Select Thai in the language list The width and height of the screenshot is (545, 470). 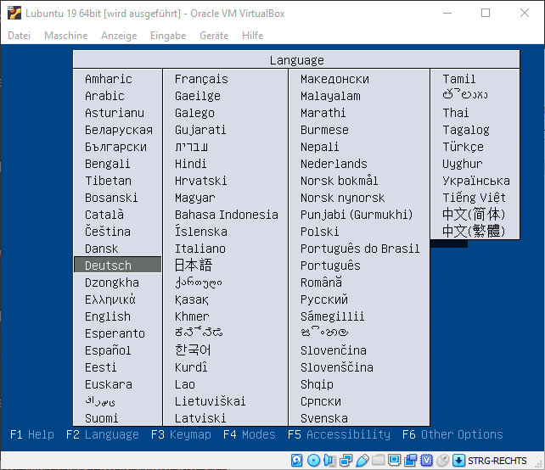click(456, 113)
